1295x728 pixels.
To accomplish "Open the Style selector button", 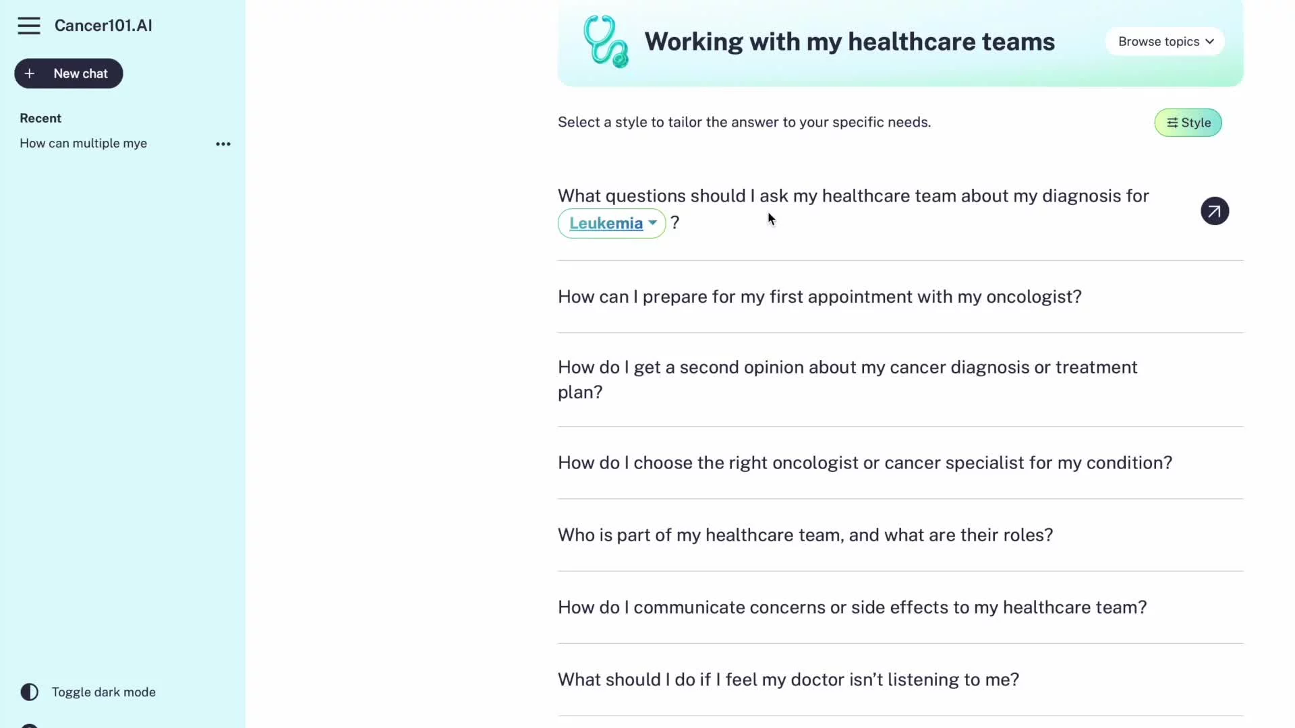I will tap(1188, 123).
